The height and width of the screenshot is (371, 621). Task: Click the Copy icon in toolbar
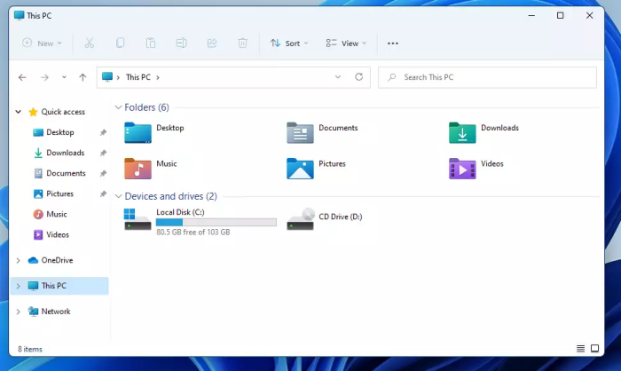[x=121, y=43]
